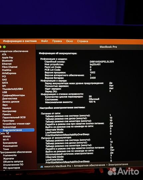The height and width of the screenshot is (180, 143).
Task: Open the Правка menu
Action: point(57,41)
